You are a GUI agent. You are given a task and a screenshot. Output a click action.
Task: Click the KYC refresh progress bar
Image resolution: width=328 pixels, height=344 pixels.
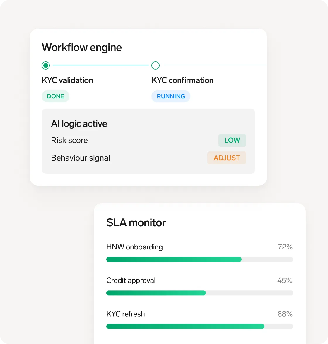(x=200, y=326)
